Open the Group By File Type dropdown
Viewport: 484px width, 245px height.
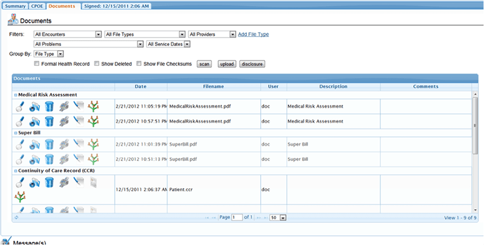[x=48, y=54]
